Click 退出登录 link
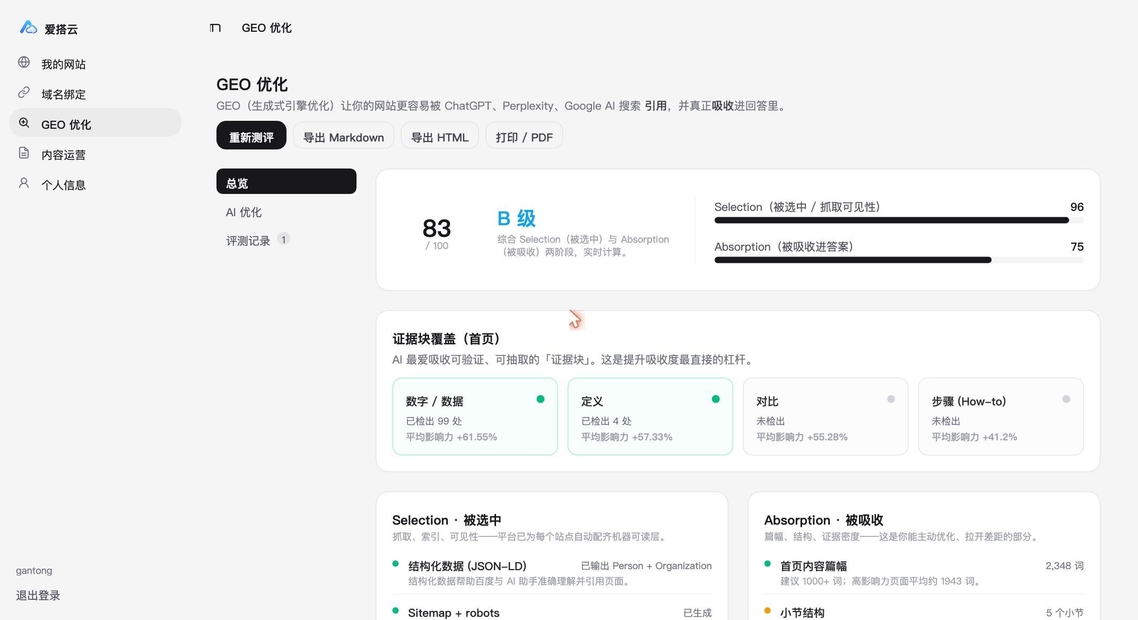The width and height of the screenshot is (1138, 620). 38,595
